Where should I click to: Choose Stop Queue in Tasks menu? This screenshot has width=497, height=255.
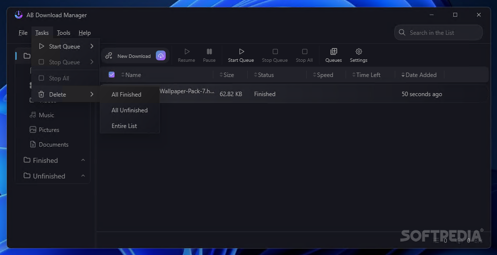[65, 62]
